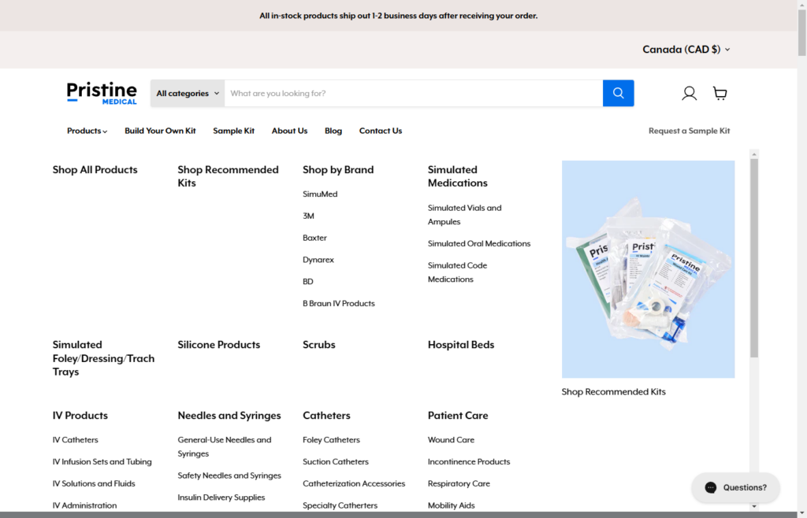Open the Questions? chat widget
The image size is (807, 518).
tap(734, 487)
